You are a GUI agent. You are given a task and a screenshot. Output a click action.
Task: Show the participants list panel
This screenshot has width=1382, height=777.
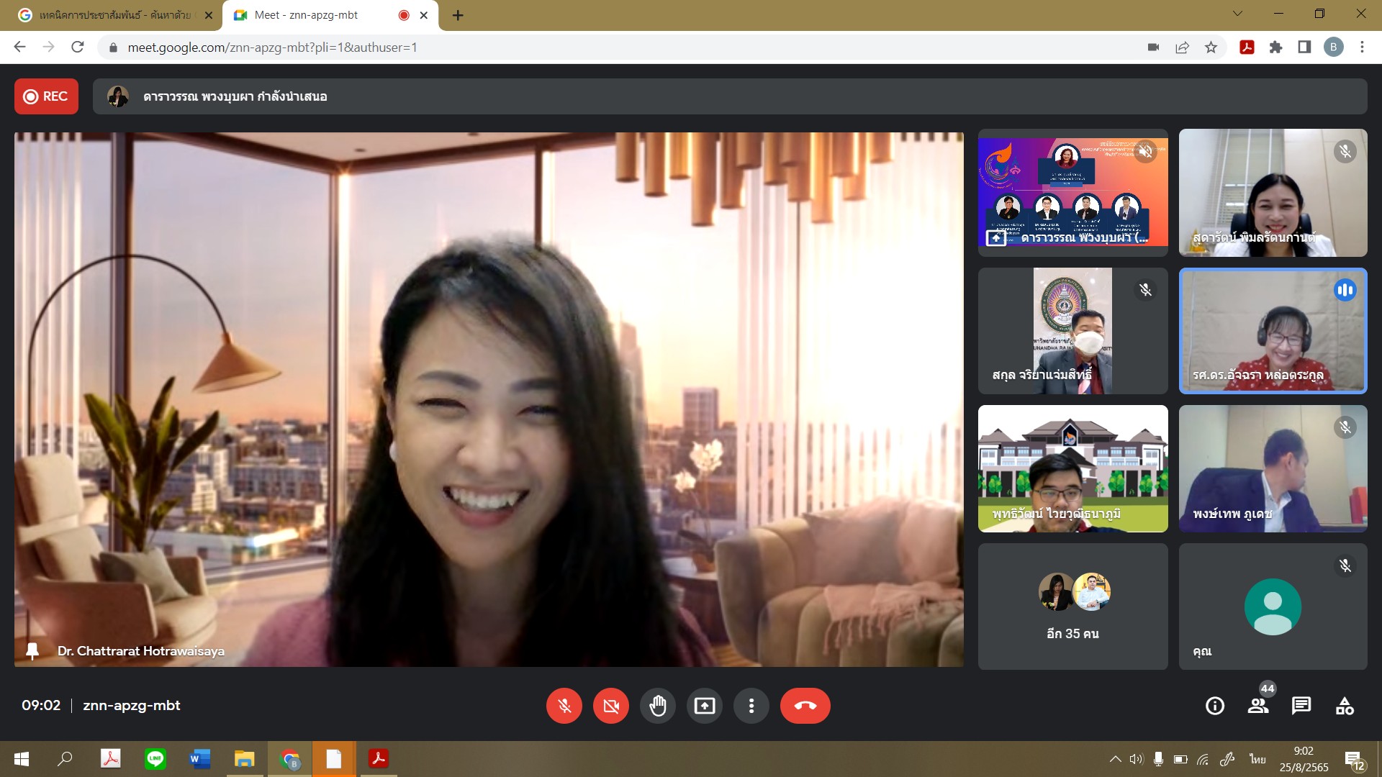point(1257,706)
